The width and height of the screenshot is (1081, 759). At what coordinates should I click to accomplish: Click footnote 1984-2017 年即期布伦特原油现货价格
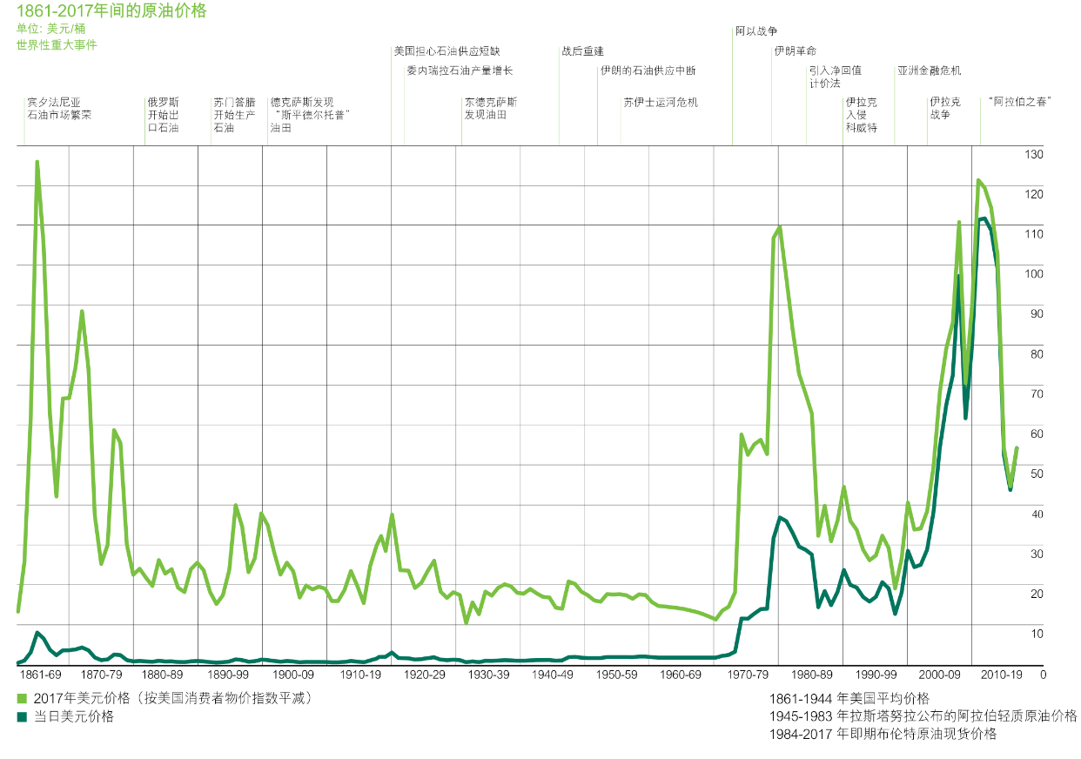click(883, 735)
